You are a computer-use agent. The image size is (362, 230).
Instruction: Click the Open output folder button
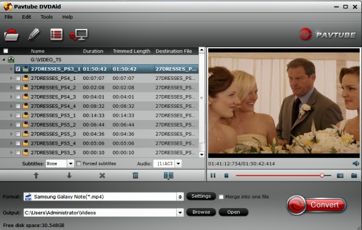234,212
